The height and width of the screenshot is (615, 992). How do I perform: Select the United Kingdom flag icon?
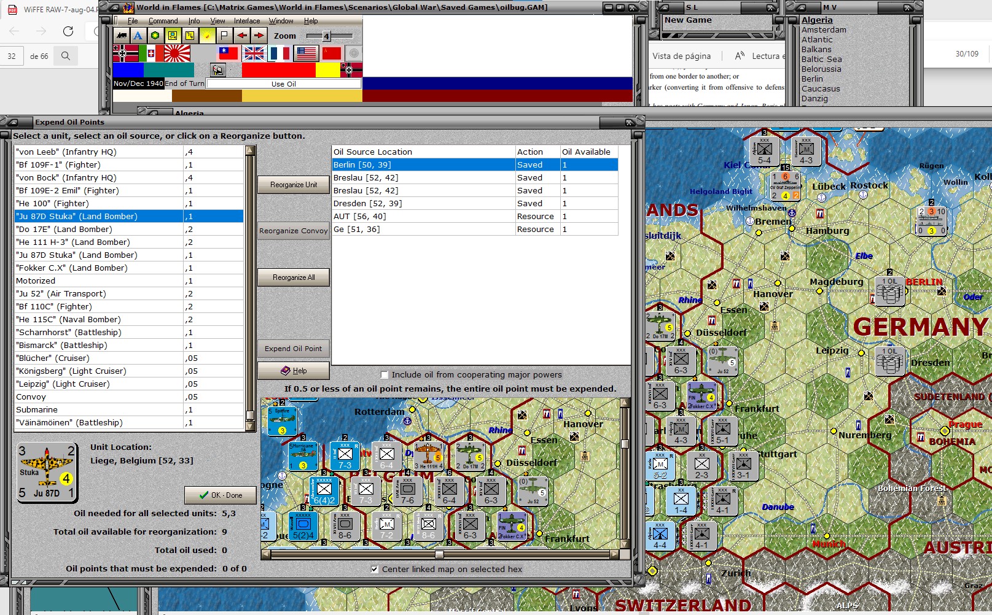(254, 53)
